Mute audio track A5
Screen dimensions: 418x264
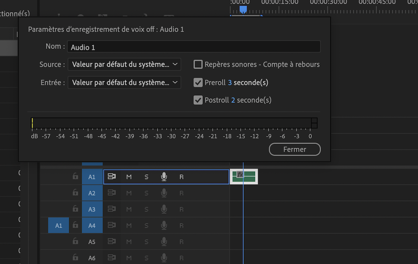(x=129, y=242)
